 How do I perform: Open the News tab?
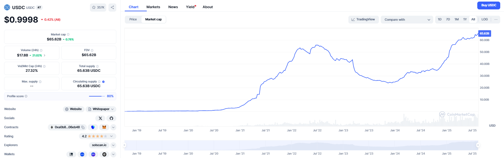click(x=173, y=7)
